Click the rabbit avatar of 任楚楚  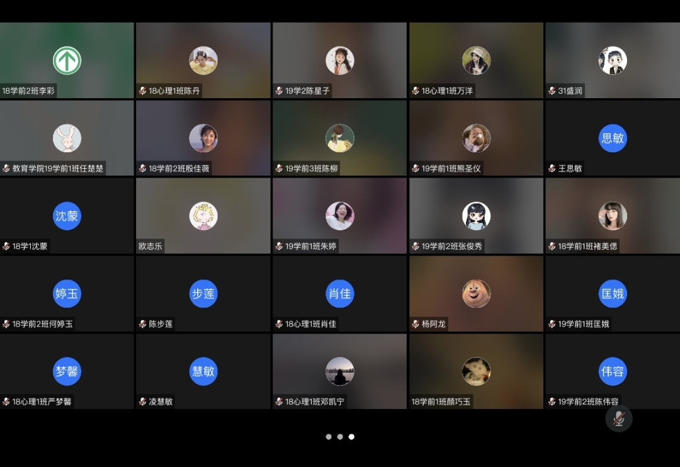[67, 138]
